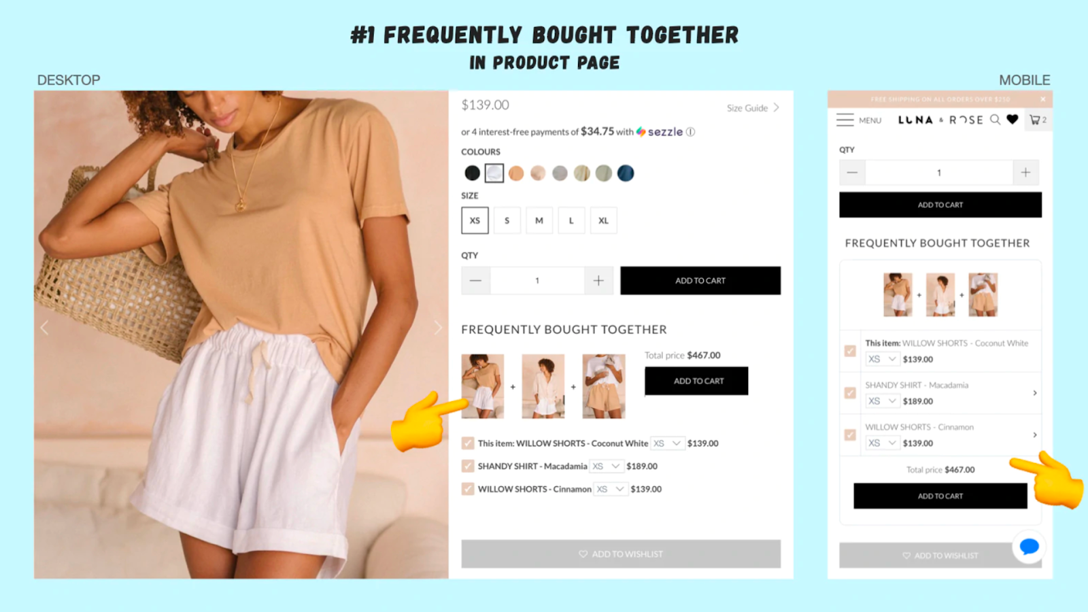
Task: Tap the mobile search magnifier icon
Action: tap(995, 120)
